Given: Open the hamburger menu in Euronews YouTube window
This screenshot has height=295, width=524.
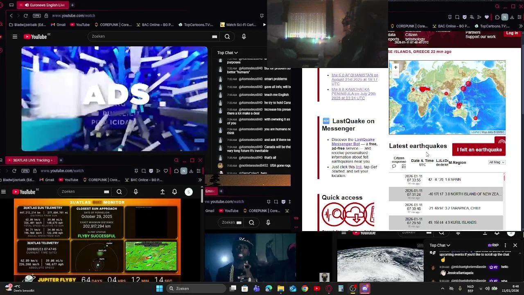Looking at the screenshot, I should point(15,36).
